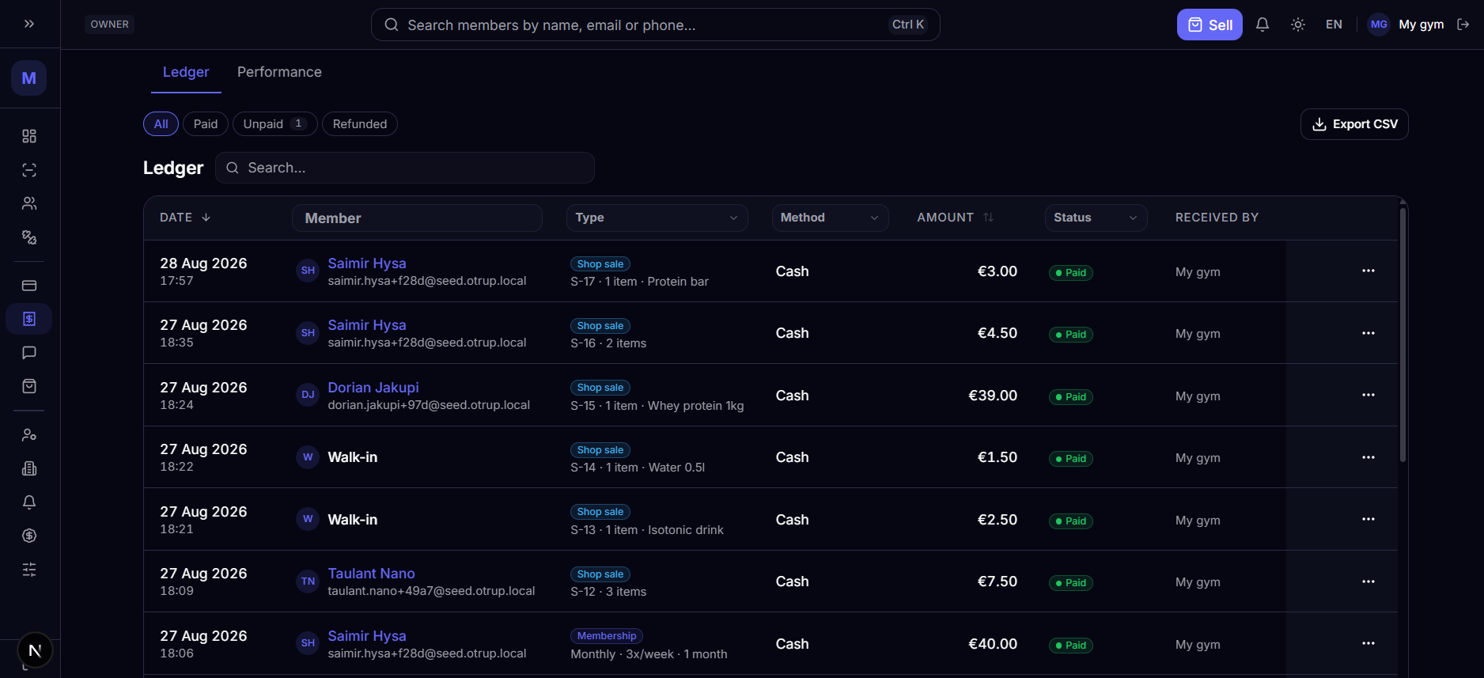The width and height of the screenshot is (1484, 678).
Task: Open Saimir Hysa's link in the Membership row
Action: click(367, 636)
